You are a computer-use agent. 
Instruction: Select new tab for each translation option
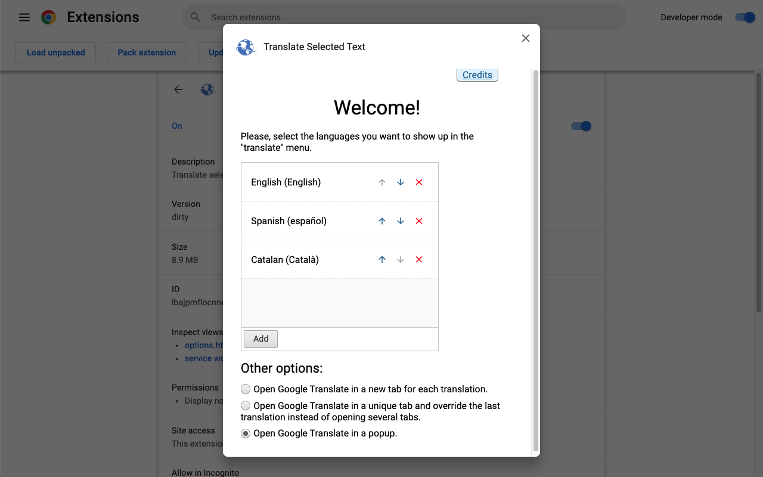click(246, 389)
